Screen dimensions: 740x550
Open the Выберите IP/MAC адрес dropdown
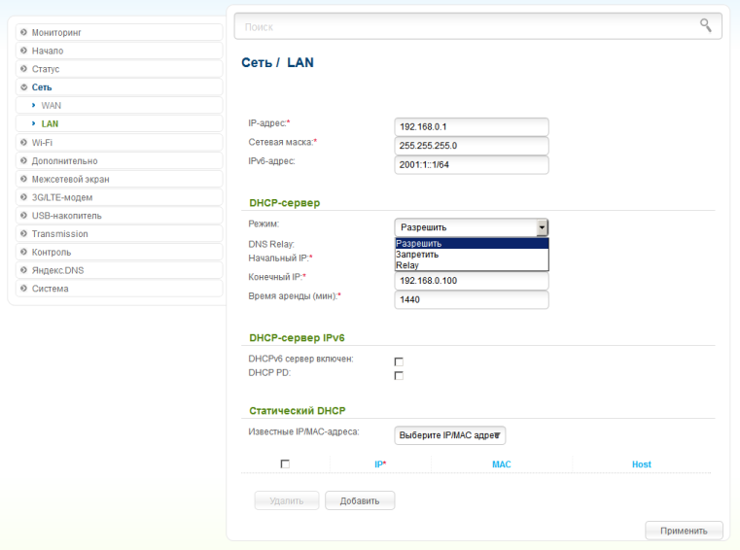[450, 435]
